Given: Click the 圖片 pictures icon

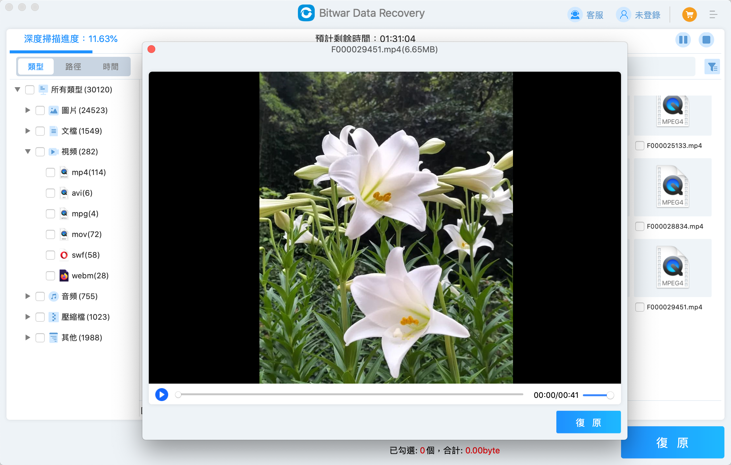Looking at the screenshot, I should (x=53, y=110).
